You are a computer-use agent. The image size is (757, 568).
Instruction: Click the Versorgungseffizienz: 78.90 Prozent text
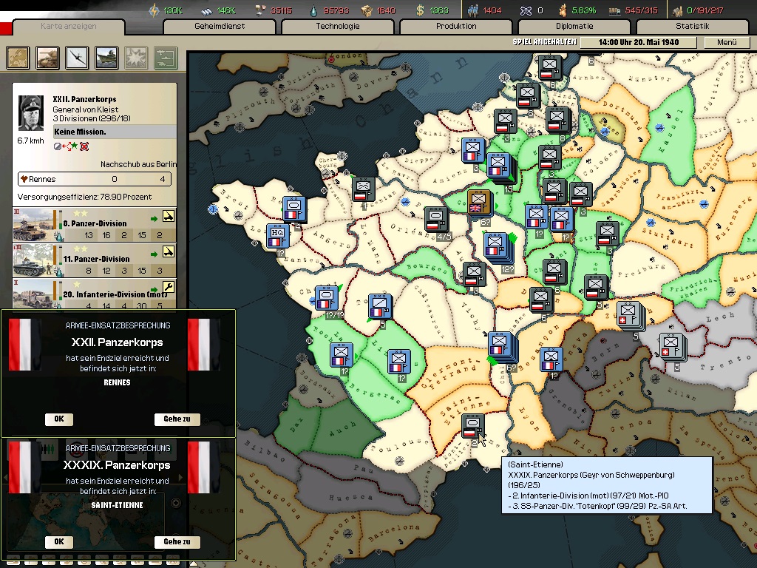click(84, 197)
